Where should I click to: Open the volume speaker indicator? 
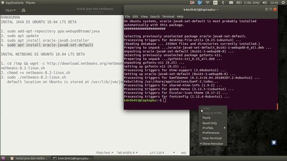(x=265, y=3)
